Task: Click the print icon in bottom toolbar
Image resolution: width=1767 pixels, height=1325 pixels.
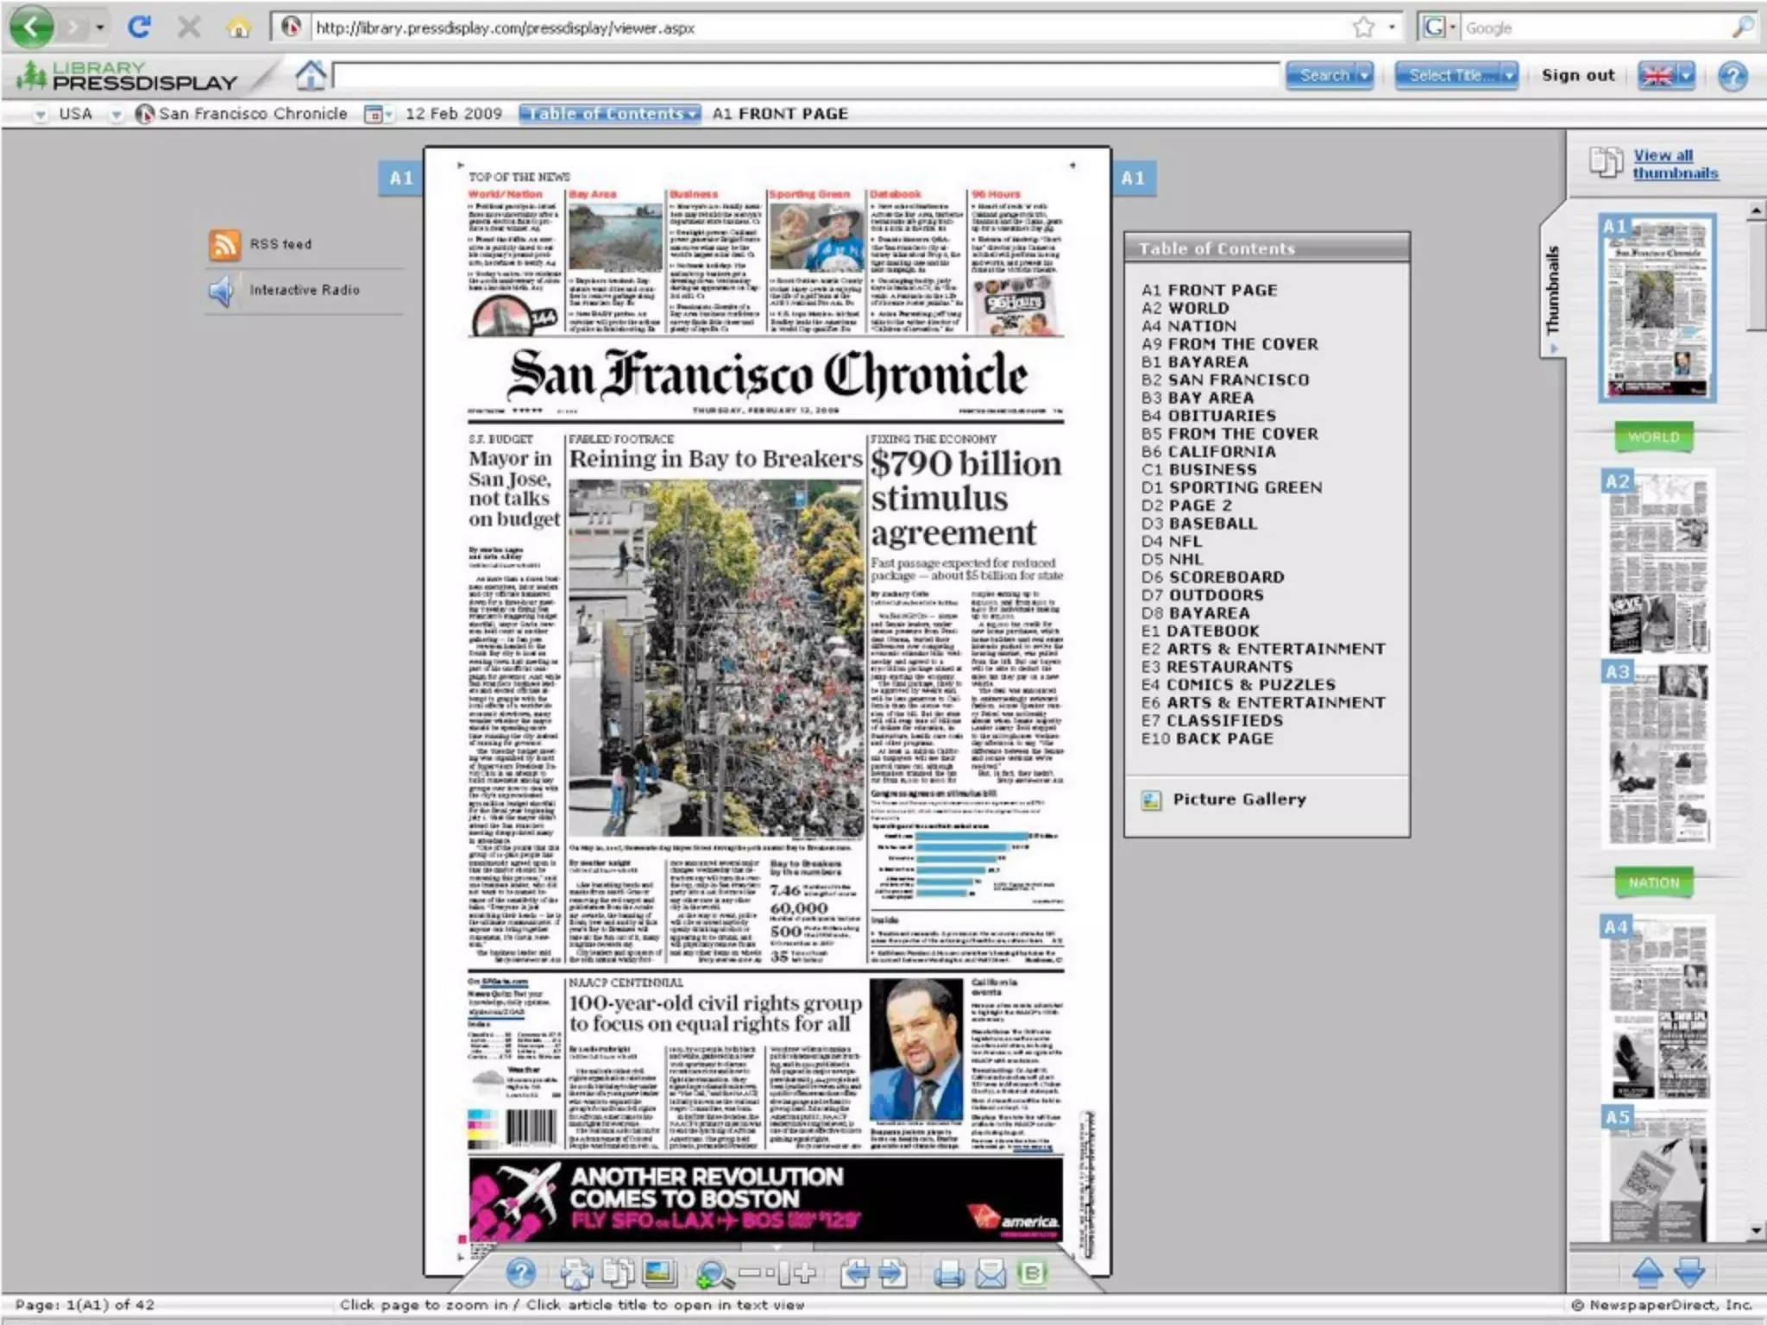Action: (948, 1273)
